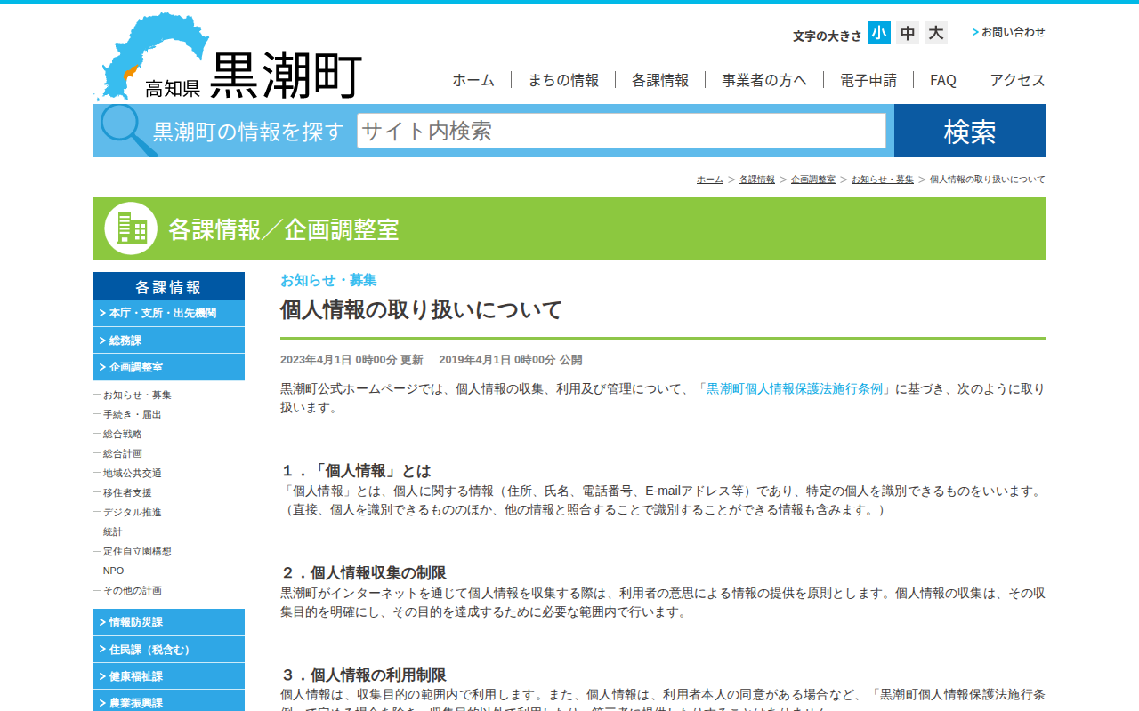Click the 黒潮町 Kochi map logo
The width and height of the screenshot is (1139, 711).
pyautogui.click(x=228, y=56)
